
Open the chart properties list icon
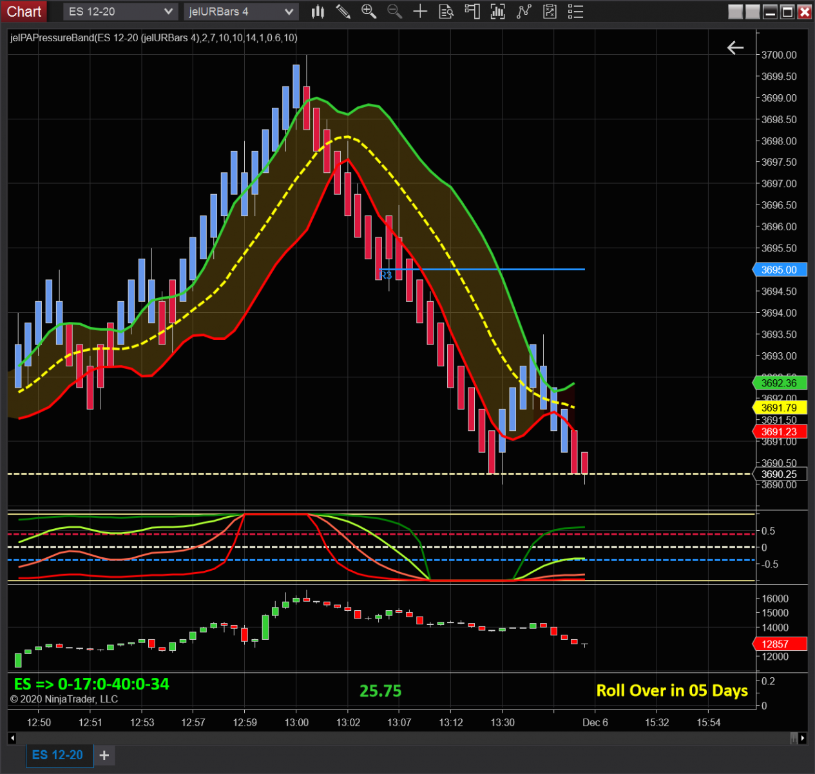pyautogui.click(x=576, y=12)
